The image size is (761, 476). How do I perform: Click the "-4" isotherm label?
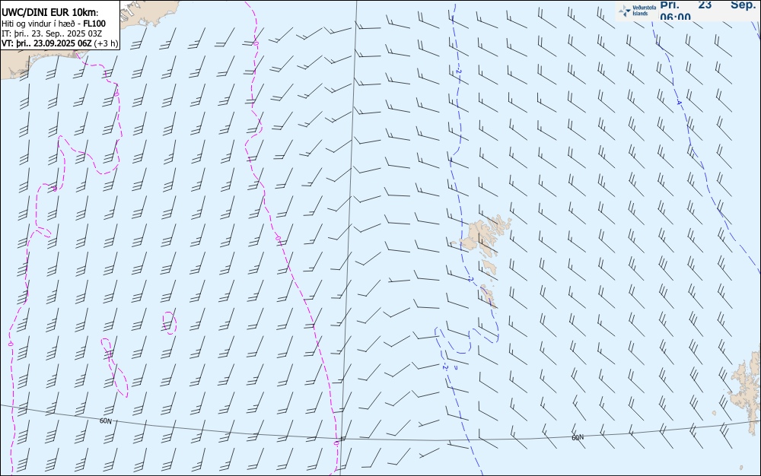tap(679, 103)
